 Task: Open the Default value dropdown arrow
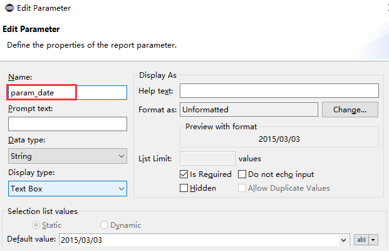(343, 240)
